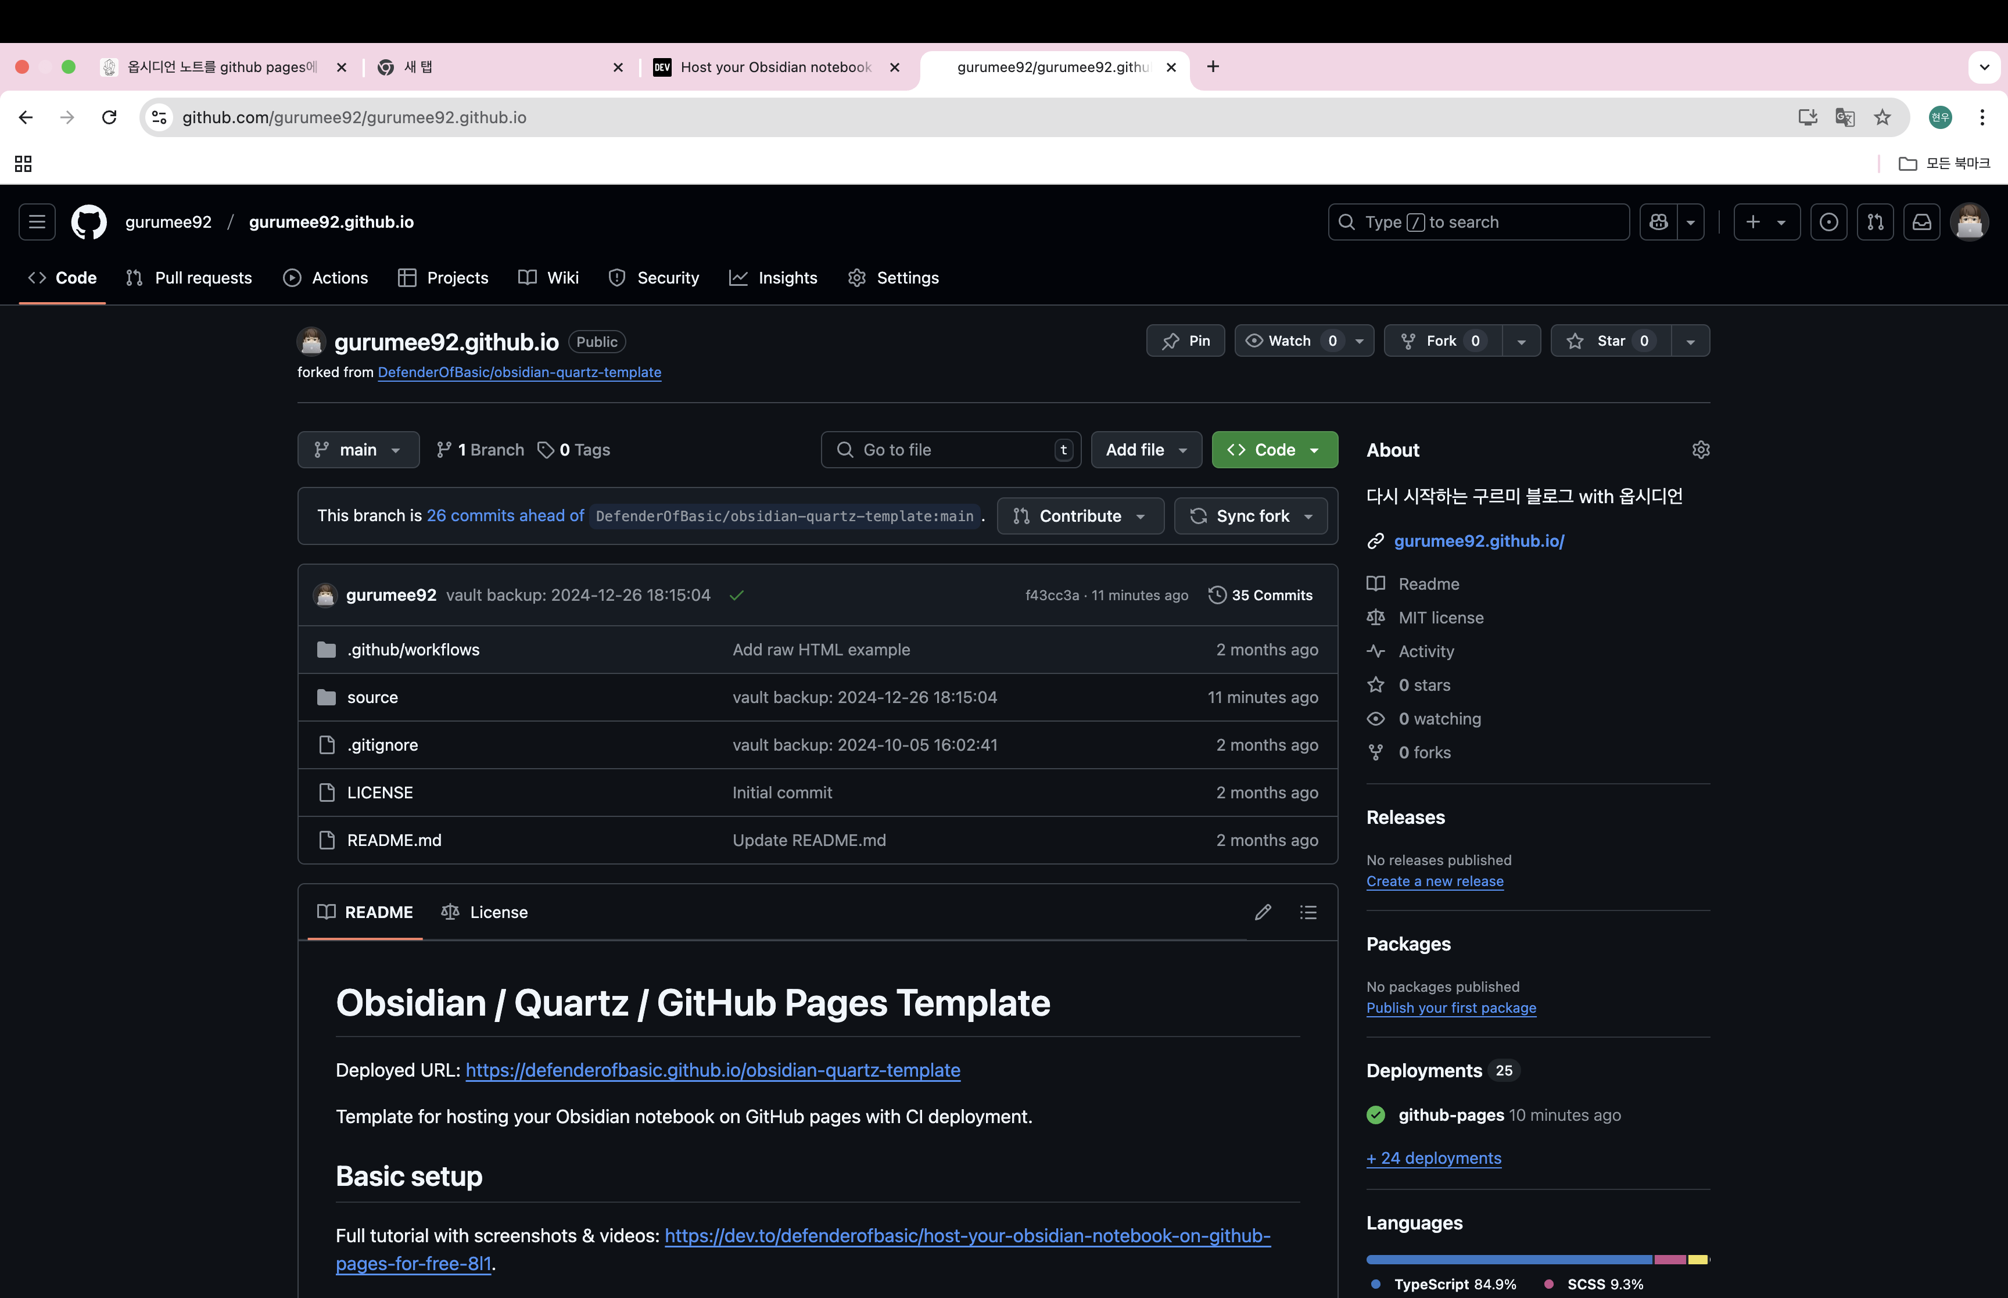Open the Actions tab
2008x1298 pixels.
click(x=326, y=277)
